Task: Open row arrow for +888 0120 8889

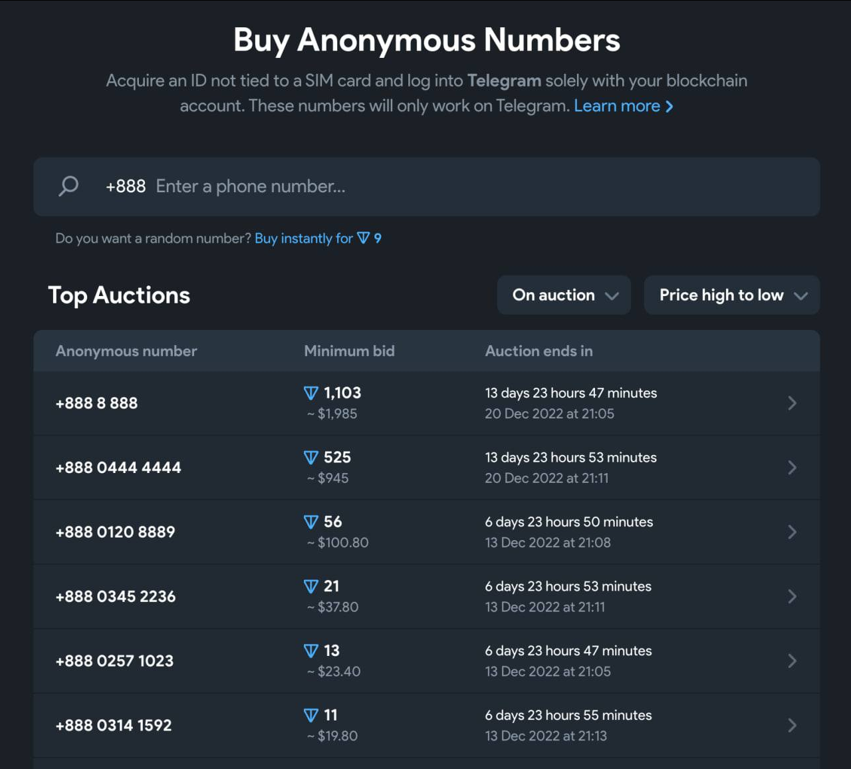Action: click(x=791, y=532)
